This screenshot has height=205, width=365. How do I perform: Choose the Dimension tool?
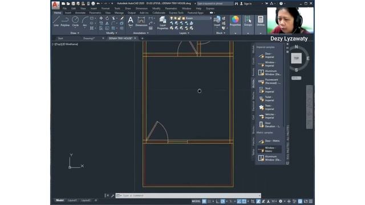tap(141, 21)
